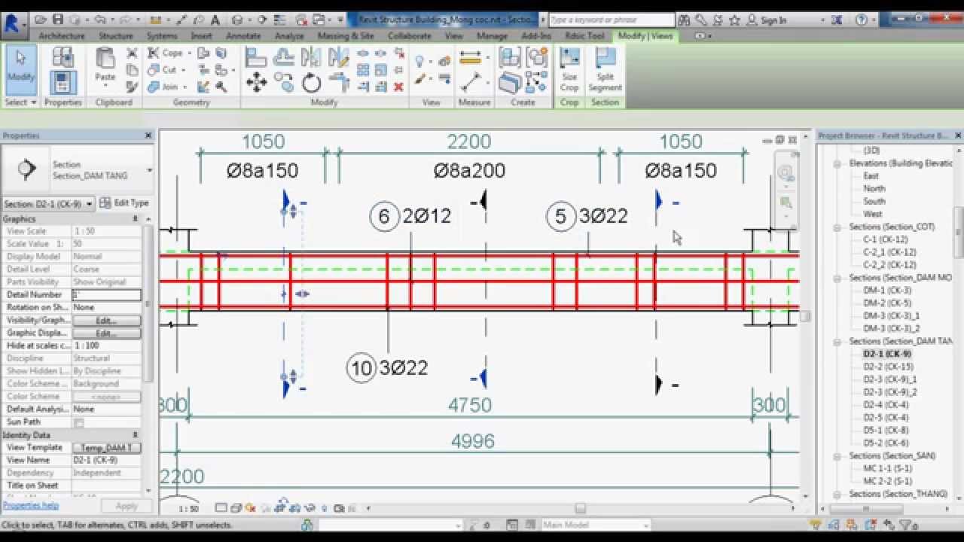This screenshot has height=542, width=964.
Task: Click the Offset tool icon
Action: 284,57
